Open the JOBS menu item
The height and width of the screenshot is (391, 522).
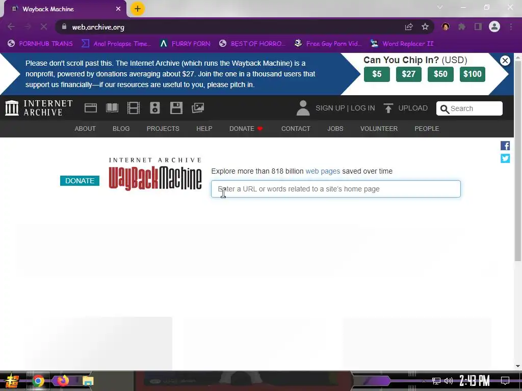(x=335, y=129)
